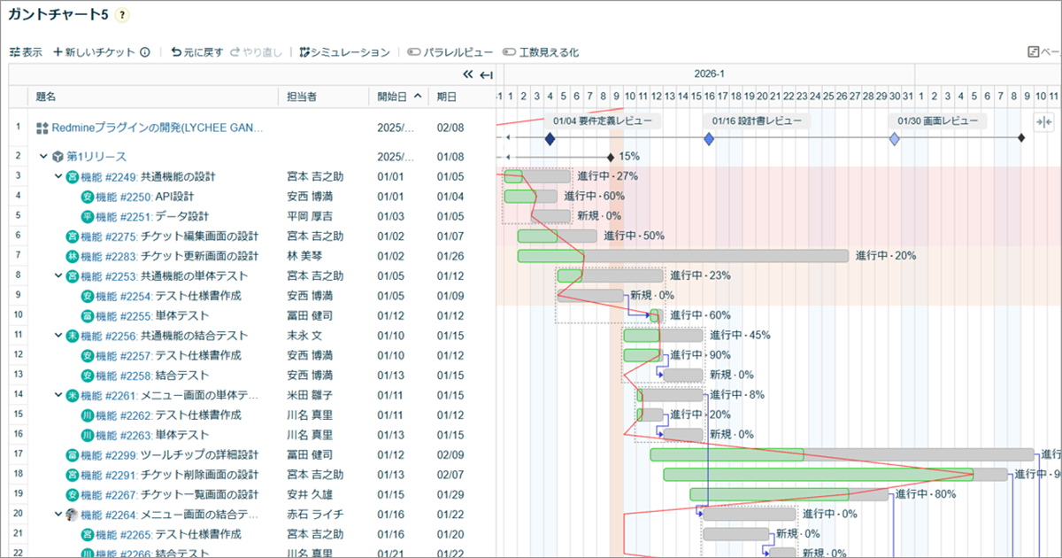1062x558 pixels.
Task: Click the 元に戻す undo button
Action: pos(197,52)
